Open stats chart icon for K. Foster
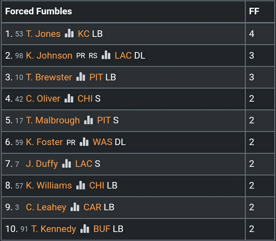This screenshot has width=276, height=241. point(84,142)
